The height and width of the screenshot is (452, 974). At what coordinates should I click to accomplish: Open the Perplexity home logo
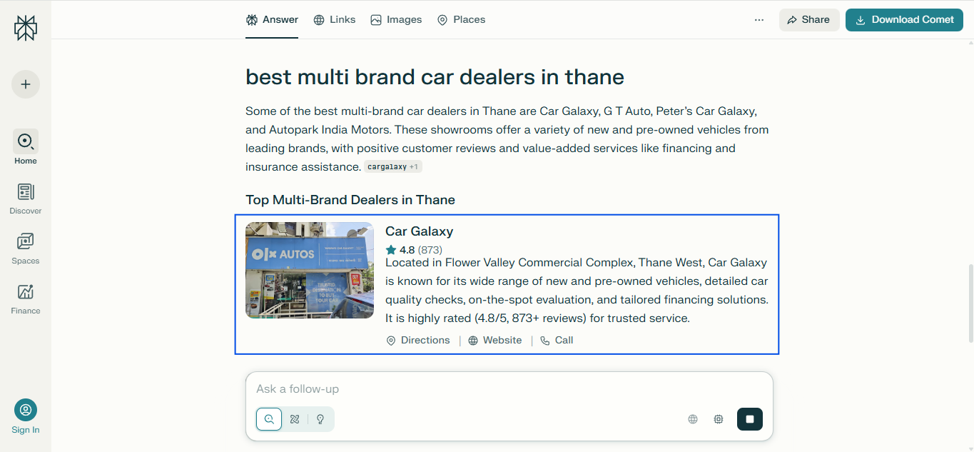(25, 27)
